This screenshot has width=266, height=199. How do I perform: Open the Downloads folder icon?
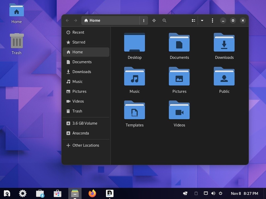point(224,42)
